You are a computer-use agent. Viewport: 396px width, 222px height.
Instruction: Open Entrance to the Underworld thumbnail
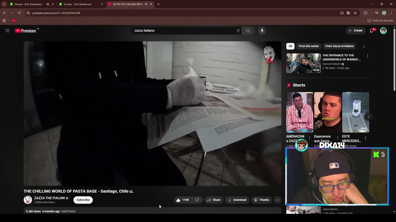click(303, 63)
